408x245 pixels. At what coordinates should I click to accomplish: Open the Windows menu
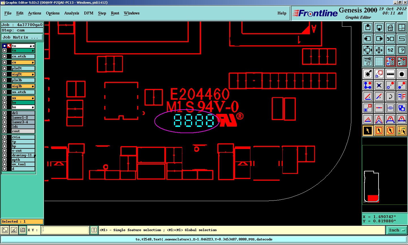tap(132, 13)
